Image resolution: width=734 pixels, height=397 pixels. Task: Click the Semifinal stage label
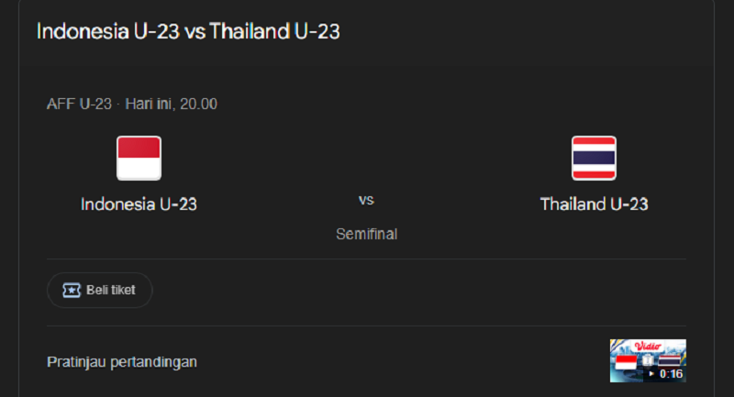click(x=366, y=234)
